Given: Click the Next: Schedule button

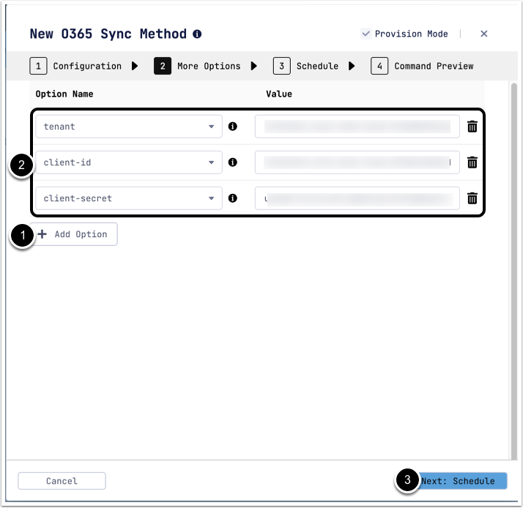Looking at the screenshot, I should (x=461, y=481).
